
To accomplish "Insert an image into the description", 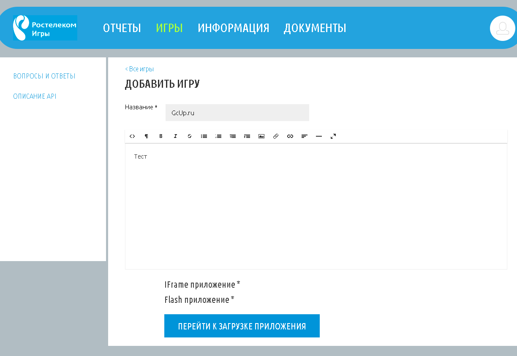I will coord(261,136).
